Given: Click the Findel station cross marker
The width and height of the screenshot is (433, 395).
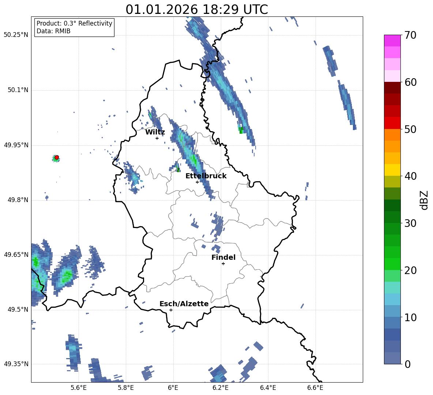Looking at the screenshot, I should click(223, 264).
